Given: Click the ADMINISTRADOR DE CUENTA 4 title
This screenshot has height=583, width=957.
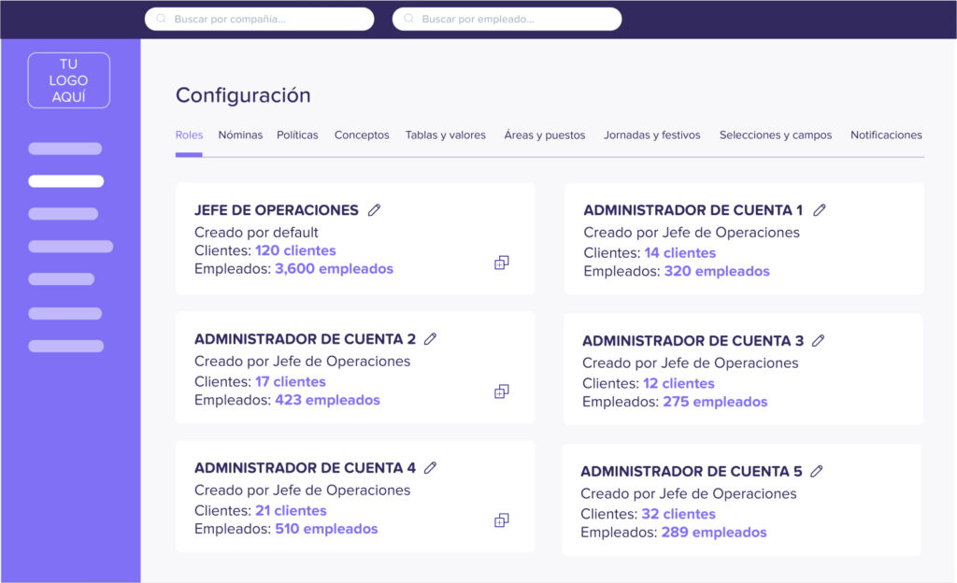Looking at the screenshot, I should pyautogui.click(x=306, y=467).
